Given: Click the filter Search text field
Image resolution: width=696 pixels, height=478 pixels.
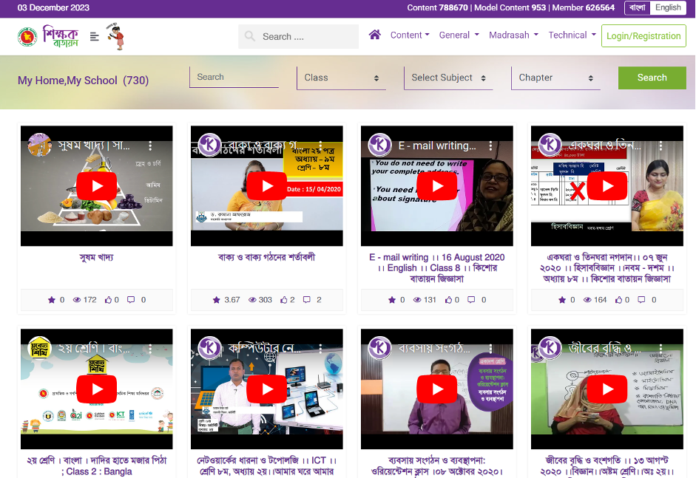Looking at the screenshot, I should (234, 77).
